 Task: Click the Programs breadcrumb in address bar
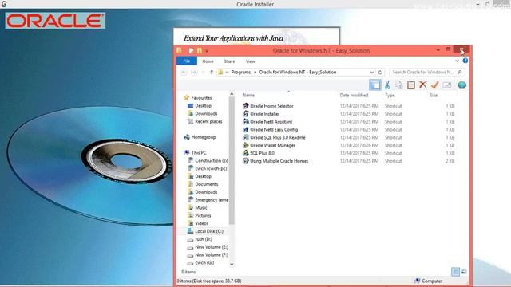tap(241, 73)
